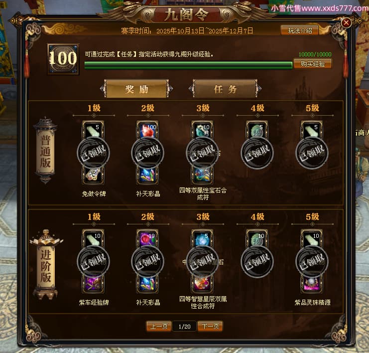This screenshot has height=353, width=369.
Task: Click the 免做令牌 reward icon
Action: (93, 175)
